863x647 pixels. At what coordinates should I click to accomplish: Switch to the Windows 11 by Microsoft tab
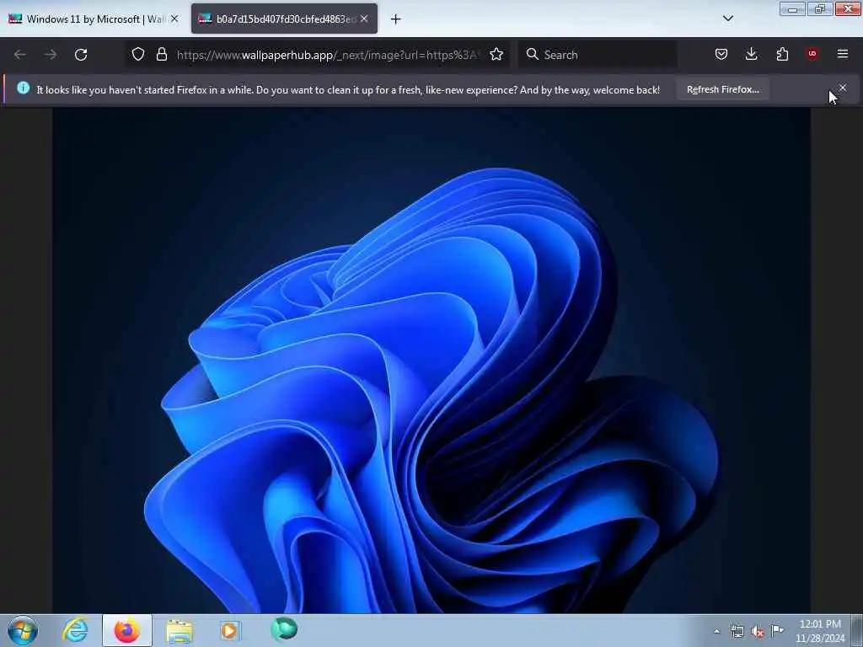pos(94,19)
